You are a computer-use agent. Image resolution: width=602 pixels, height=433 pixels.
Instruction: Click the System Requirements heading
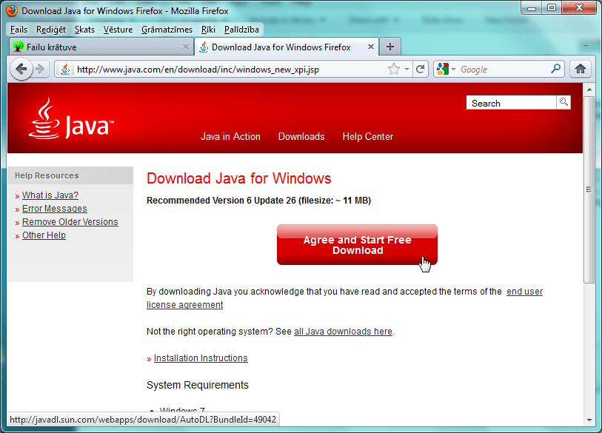click(198, 385)
